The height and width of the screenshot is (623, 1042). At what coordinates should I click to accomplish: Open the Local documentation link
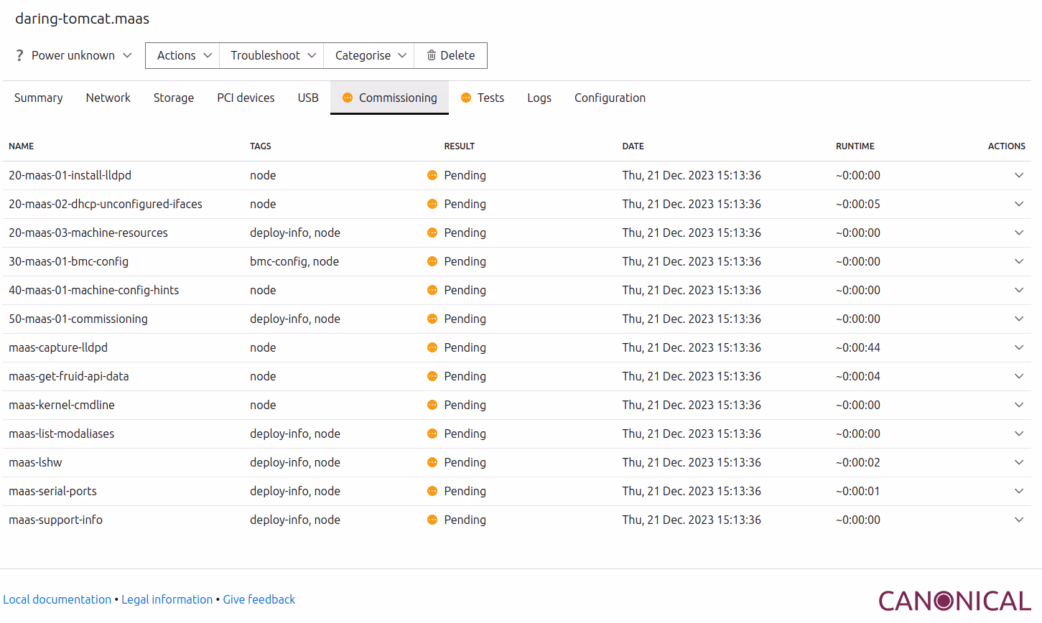point(57,599)
